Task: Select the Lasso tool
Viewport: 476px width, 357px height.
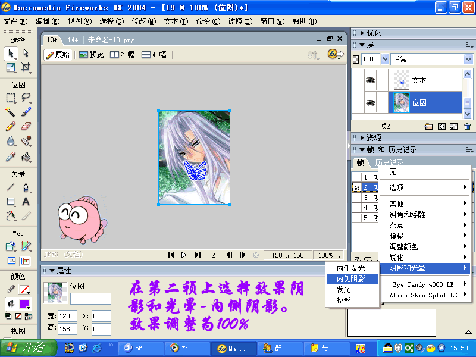Action: point(26,98)
